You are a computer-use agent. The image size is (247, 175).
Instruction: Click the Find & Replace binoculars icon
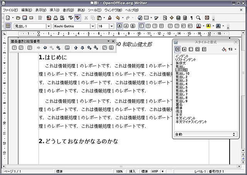(x=165, y=18)
